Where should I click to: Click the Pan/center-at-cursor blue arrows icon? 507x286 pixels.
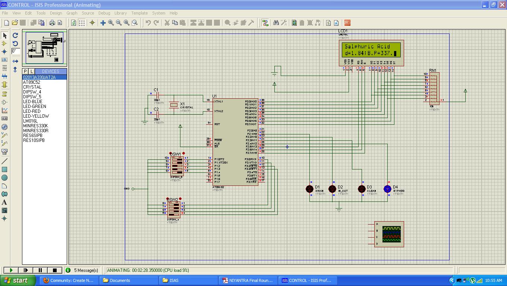tap(103, 23)
